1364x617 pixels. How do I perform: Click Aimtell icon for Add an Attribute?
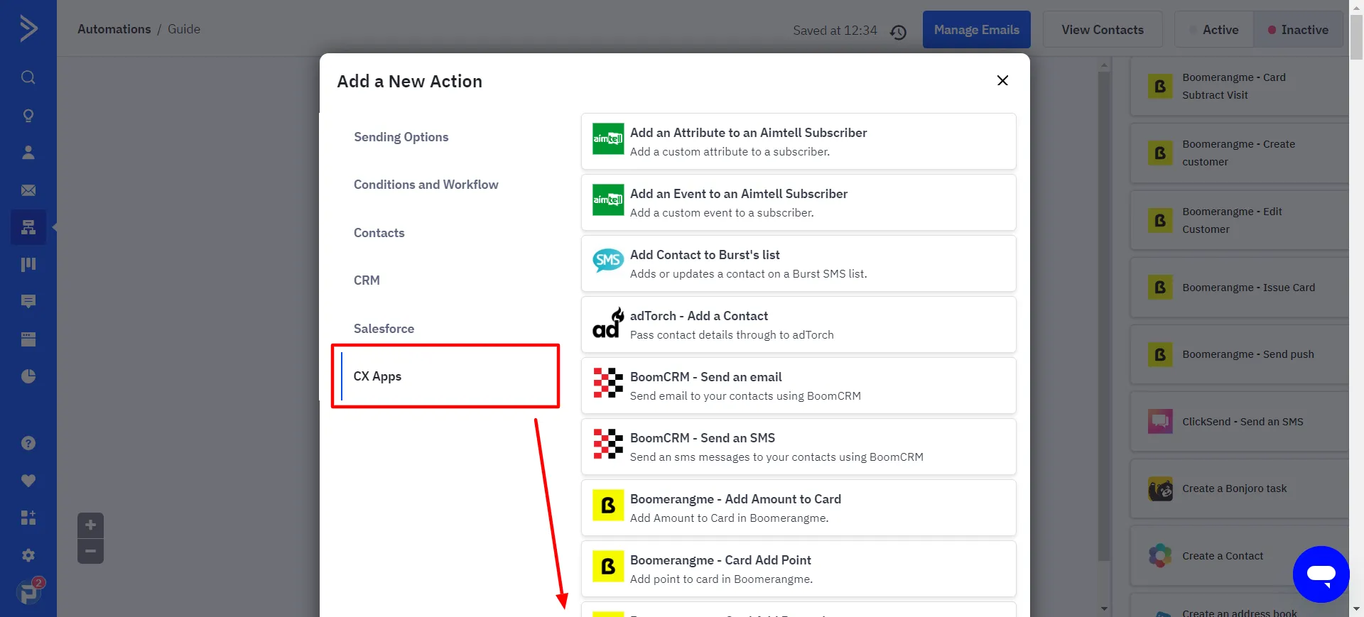click(x=608, y=138)
